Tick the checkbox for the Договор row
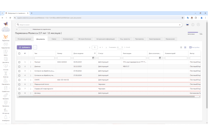This screenshot has width=208, height=135. (x=19, y=93)
